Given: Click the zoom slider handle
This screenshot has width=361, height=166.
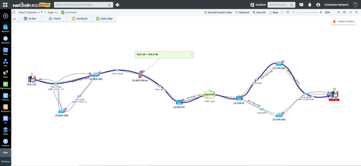Looking at the screenshot, I should [x=300, y=12].
